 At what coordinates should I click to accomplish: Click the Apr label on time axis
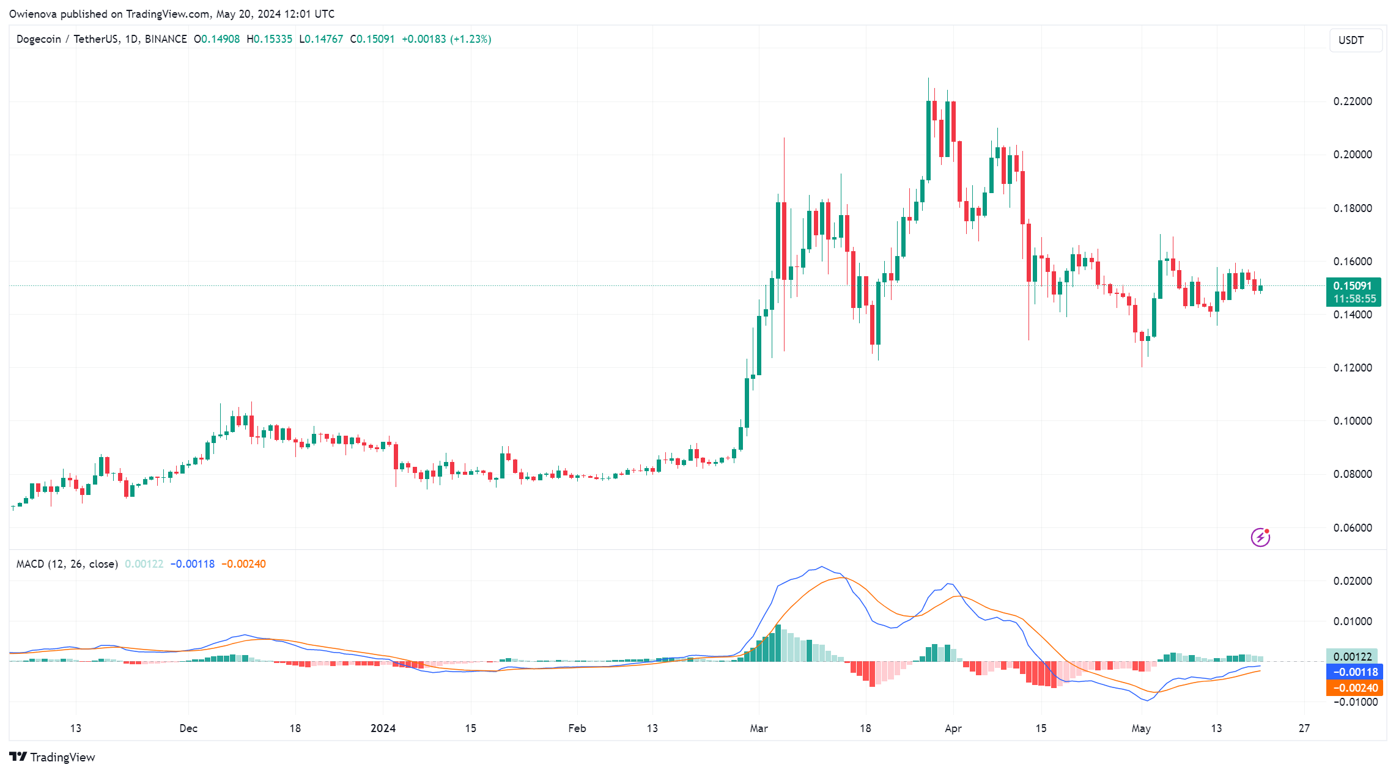(x=953, y=728)
